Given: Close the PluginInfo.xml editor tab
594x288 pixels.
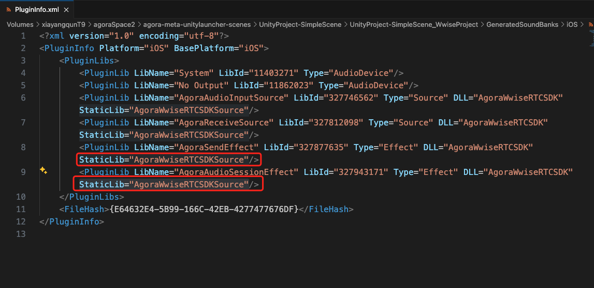Looking at the screenshot, I should coord(66,10).
